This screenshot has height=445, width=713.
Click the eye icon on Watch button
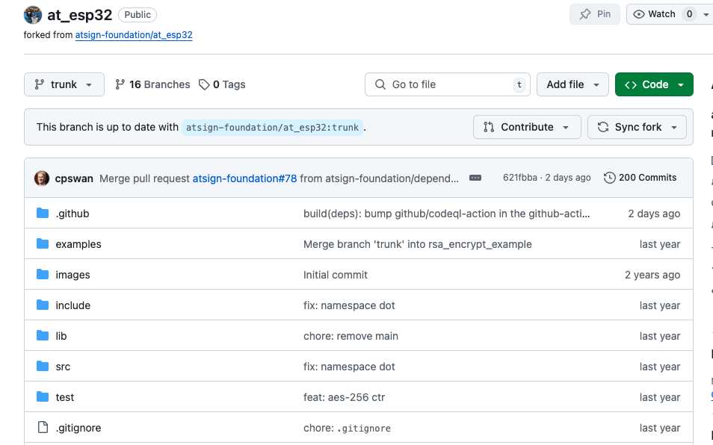pyautogui.click(x=639, y=14)
